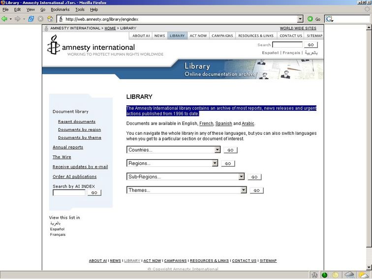Click the small candle icon in breadcrumb bar
The image size is (372, 279).
click(x=46, y=28)
